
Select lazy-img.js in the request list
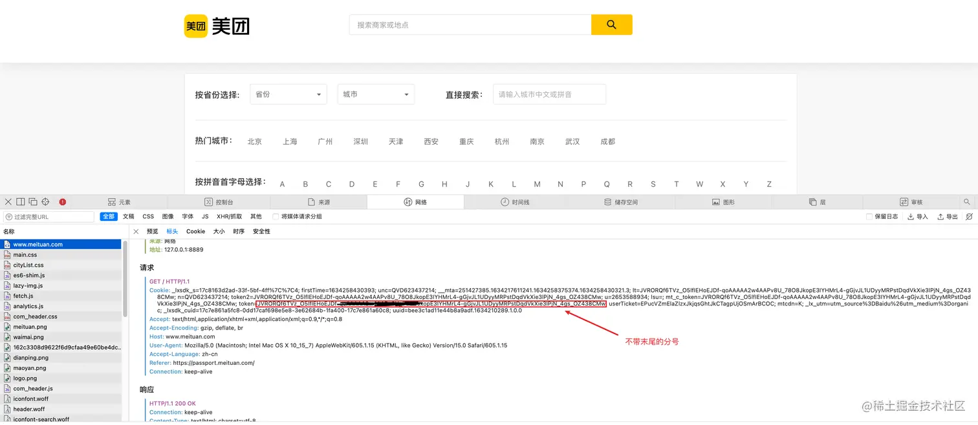[61, 285]
